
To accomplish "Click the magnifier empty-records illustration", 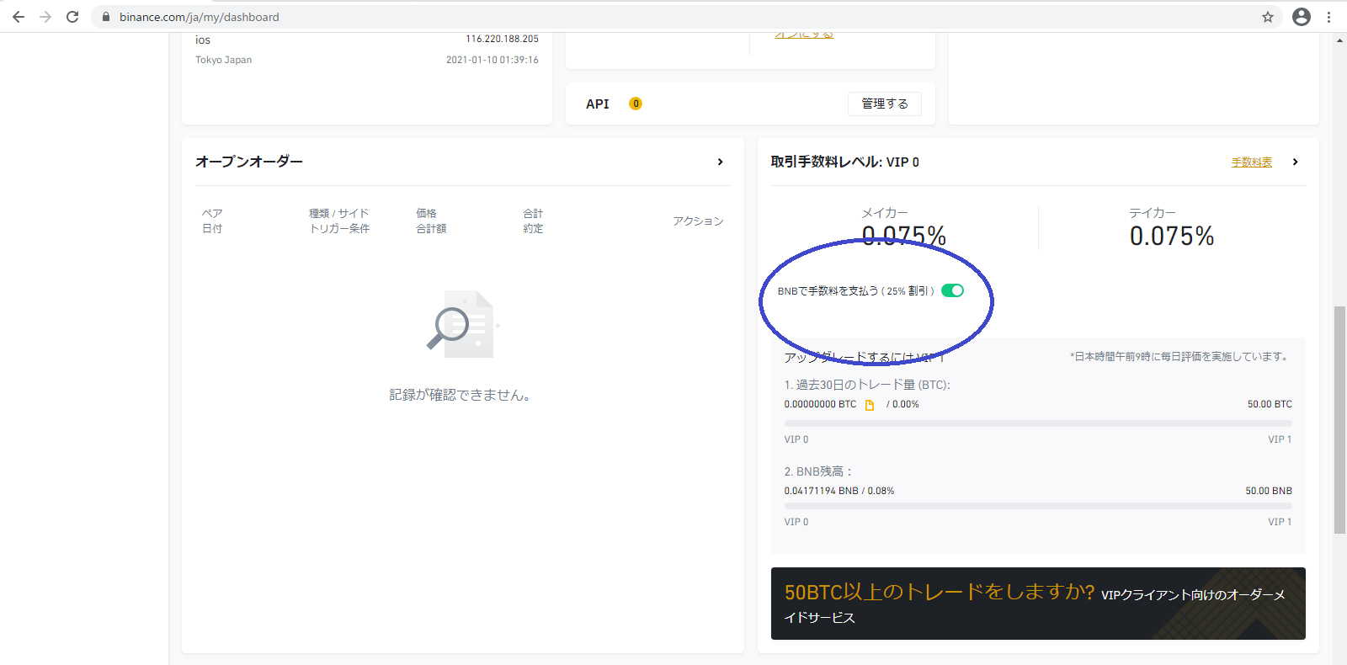I will coord(462,324).
